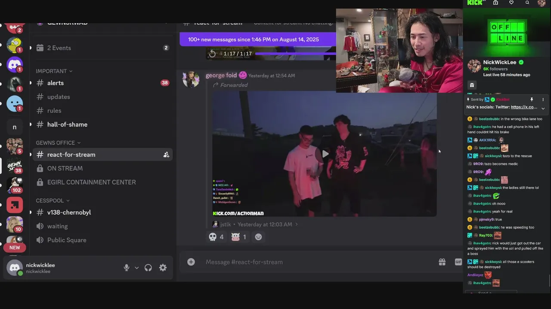Click the 6K followers text
The width and height of the screenshot is (551, 309).
pyautogui.click(x=495, y=69)
